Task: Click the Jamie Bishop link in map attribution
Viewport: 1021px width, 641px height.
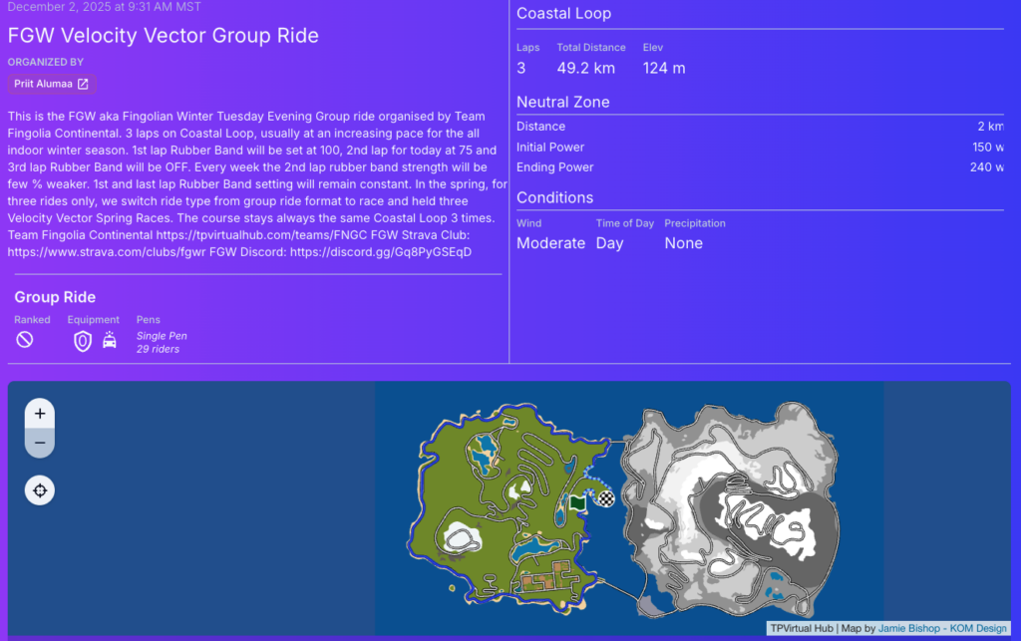Action: coord(907,628)
